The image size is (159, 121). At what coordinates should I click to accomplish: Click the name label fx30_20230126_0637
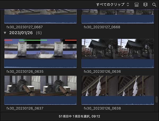(25, 108)
